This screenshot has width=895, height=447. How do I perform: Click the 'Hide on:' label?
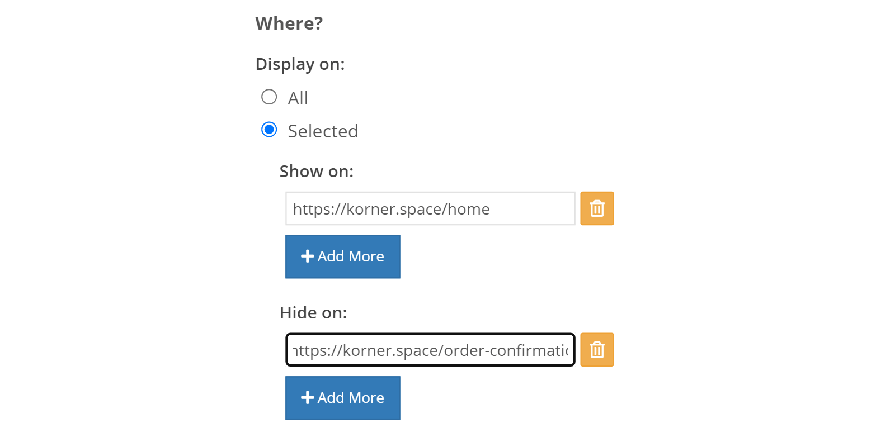(313, 313)
